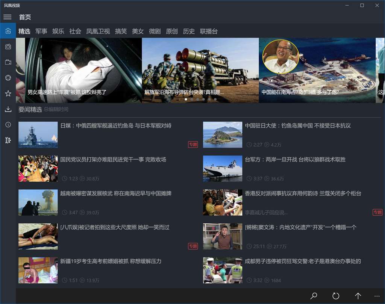385x304 pixels.
Task: Open the more options ellipsis in the bottom bar
Action: [377, 296]
